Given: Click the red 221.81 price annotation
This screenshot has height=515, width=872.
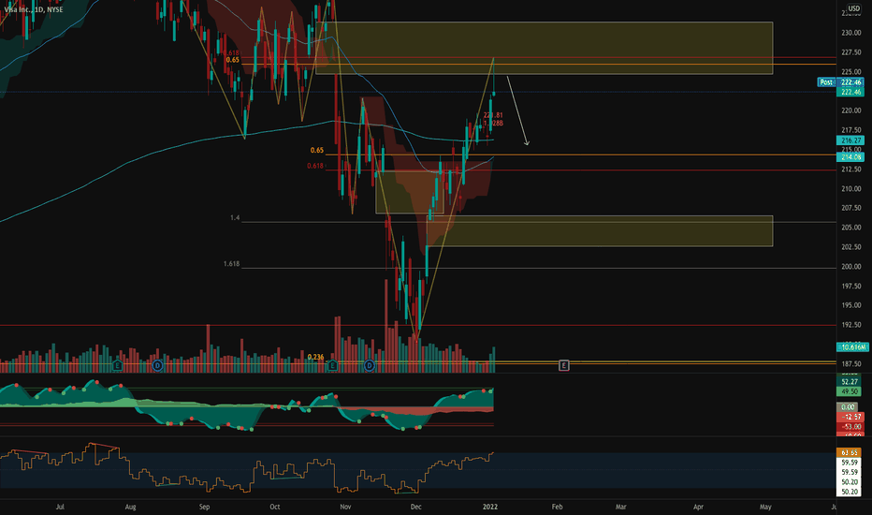Looking at the screenshot, I should [493, 115].
